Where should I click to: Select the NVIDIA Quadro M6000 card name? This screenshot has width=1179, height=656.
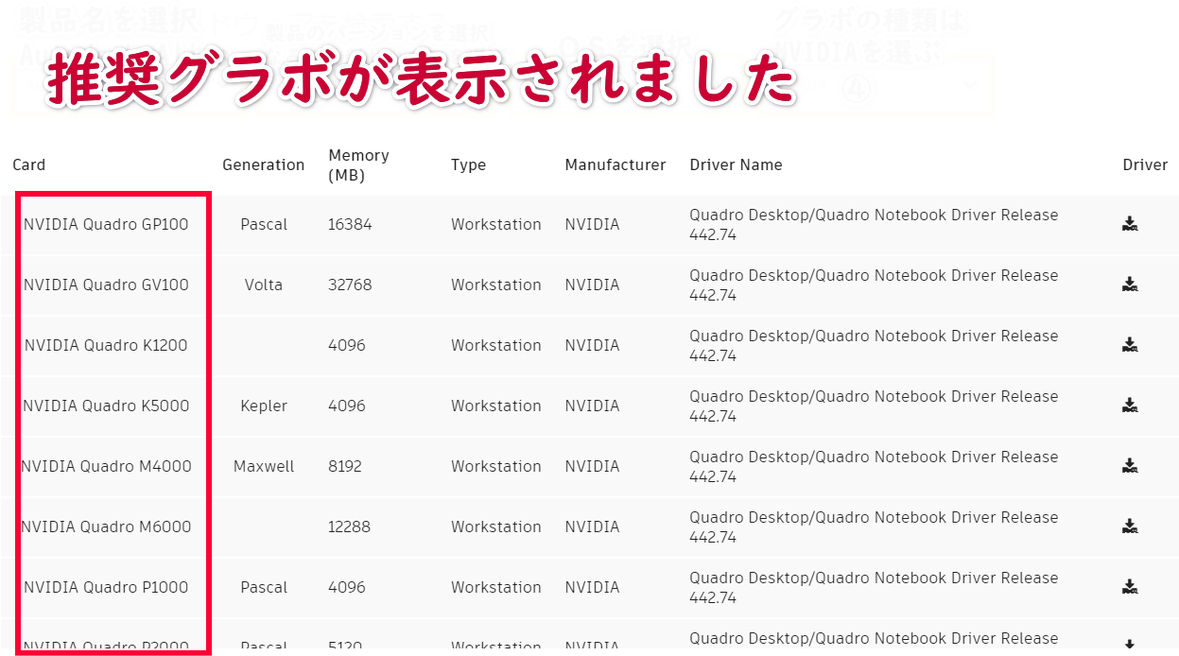(106, 527)
